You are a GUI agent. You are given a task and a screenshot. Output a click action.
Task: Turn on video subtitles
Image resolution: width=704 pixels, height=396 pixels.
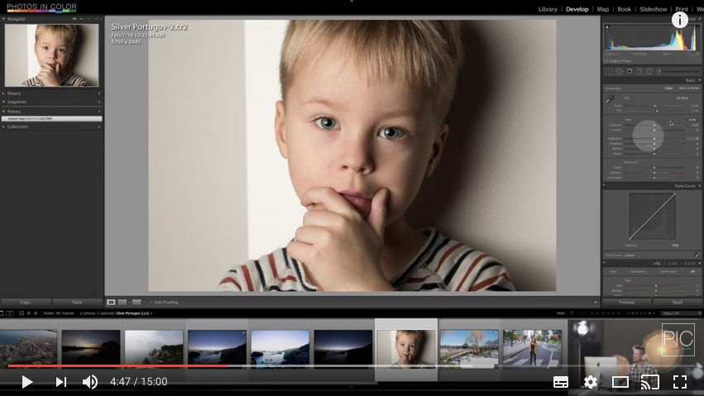pyautogui.click(x=560, y=382)
